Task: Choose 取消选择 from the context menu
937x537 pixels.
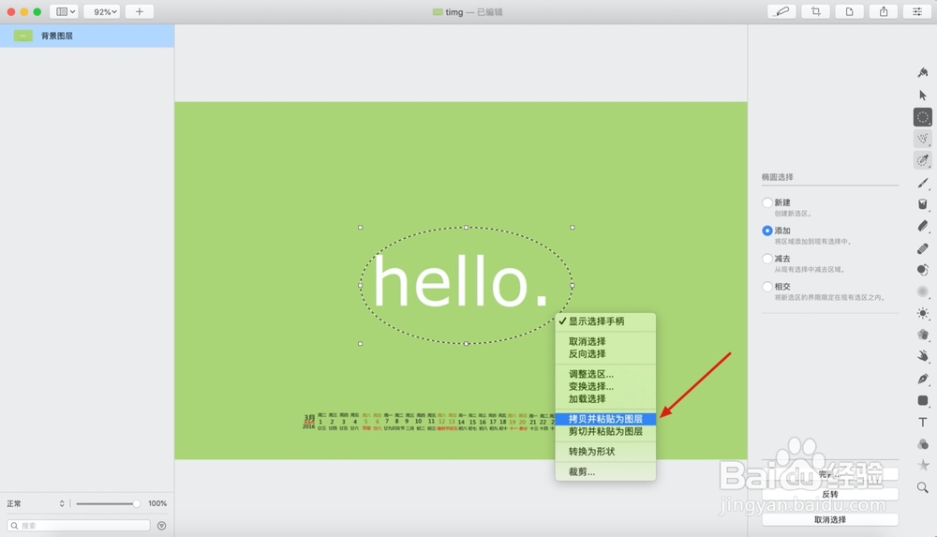Action: (605, 341)
